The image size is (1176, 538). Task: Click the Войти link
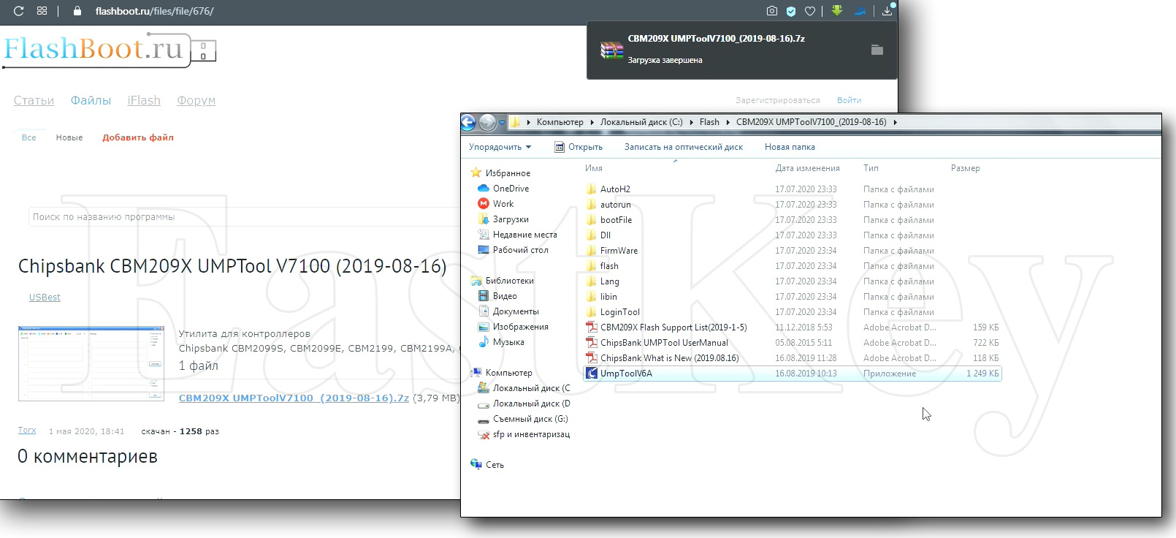pyautogui.click(x=849, y=100)
